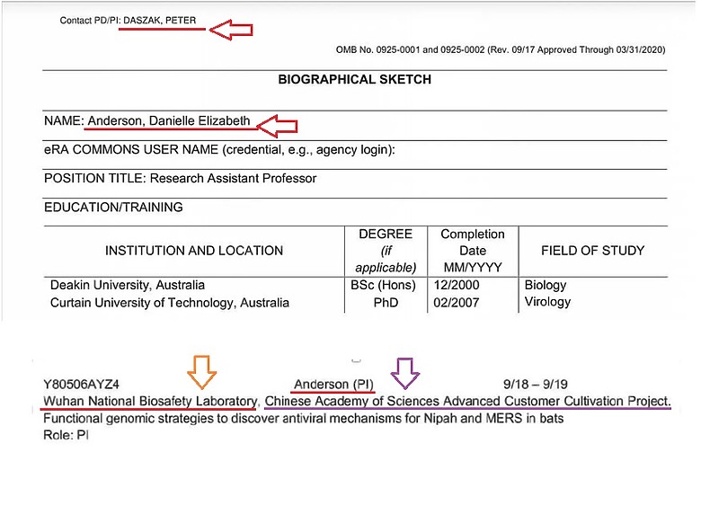Screen dimensions: 701x505
Task: Click the "INSTITUTION AND LOCATION" column header
Action: [194, 251]
